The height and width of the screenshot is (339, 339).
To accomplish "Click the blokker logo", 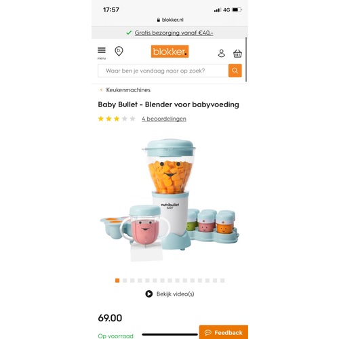I will [169, 52].
